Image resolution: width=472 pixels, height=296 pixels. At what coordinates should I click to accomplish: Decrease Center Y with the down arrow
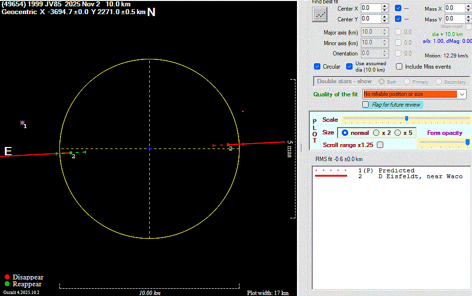tap(385, 21)
